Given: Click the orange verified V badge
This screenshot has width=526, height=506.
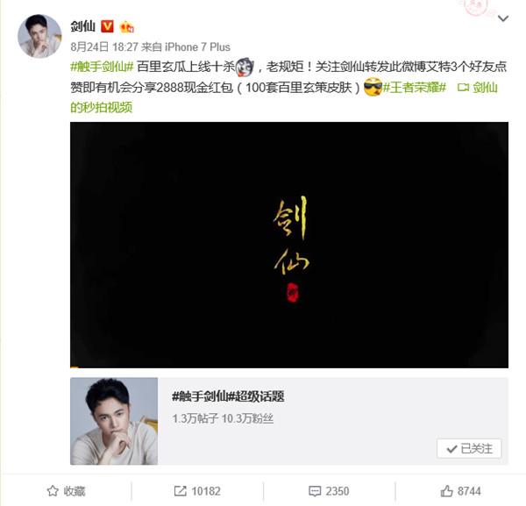Looking at the screenshot, I should pyautogui.click(x=107, y=26).
